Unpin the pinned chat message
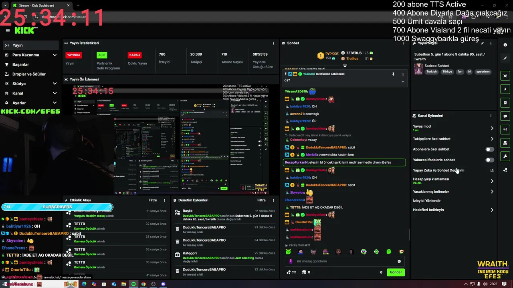Viewport: 513px width, 288px height. coord(394,74)
